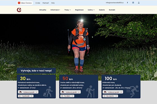Click the "(17 km)" refreshment text
This screenshot has width=157, height=104.
33,88
